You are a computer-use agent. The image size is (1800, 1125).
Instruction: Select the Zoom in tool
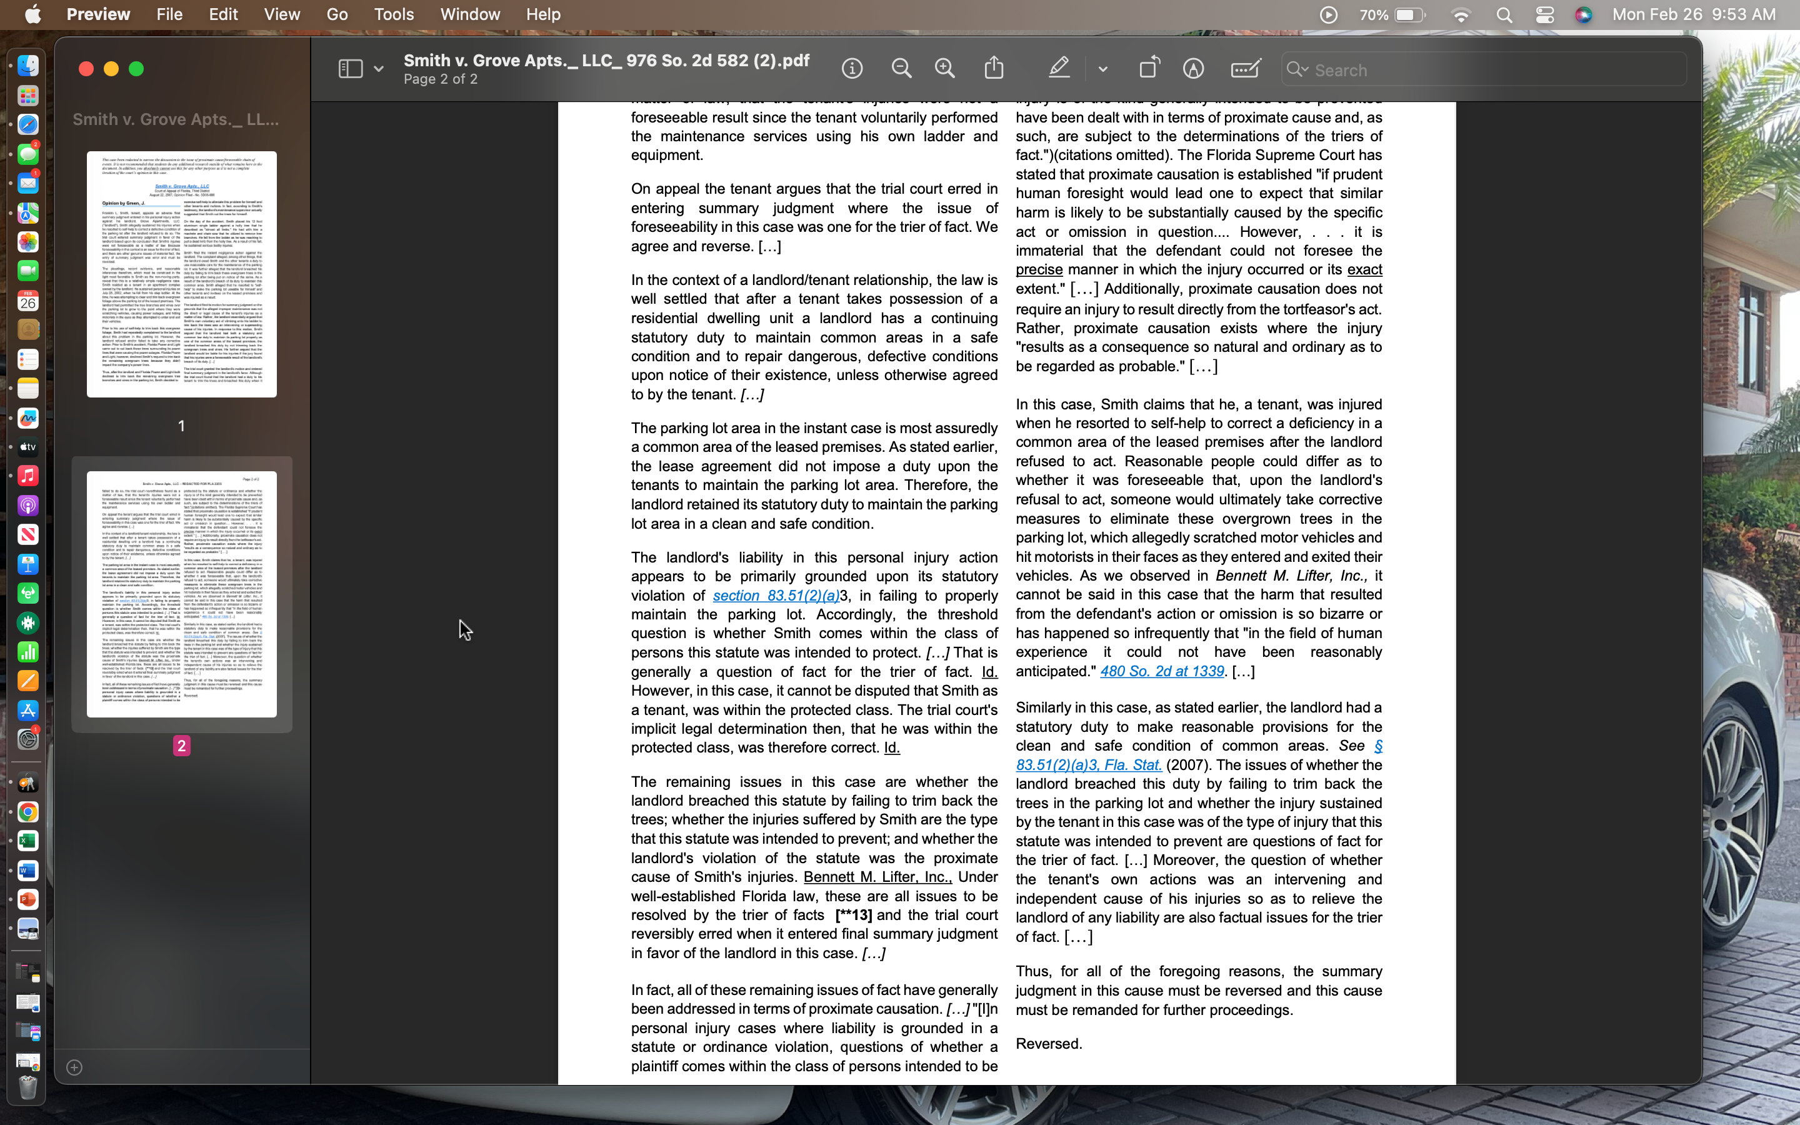pos(944,67)
